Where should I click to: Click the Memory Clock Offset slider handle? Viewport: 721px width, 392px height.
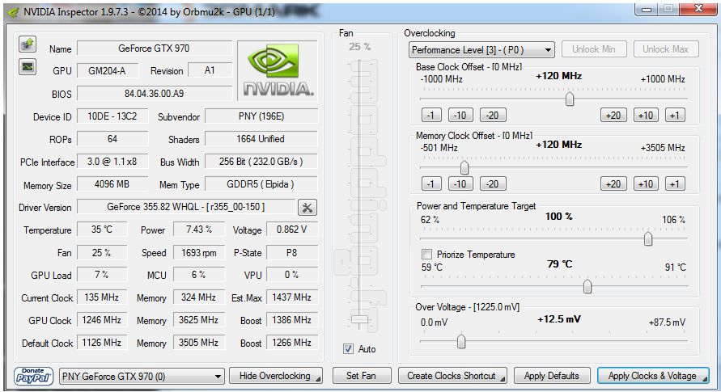pyautogui.click(x=464, y=167)
